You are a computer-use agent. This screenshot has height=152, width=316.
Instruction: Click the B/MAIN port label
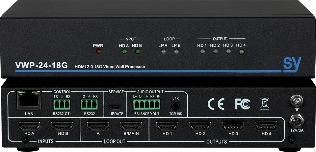point(131,134)
